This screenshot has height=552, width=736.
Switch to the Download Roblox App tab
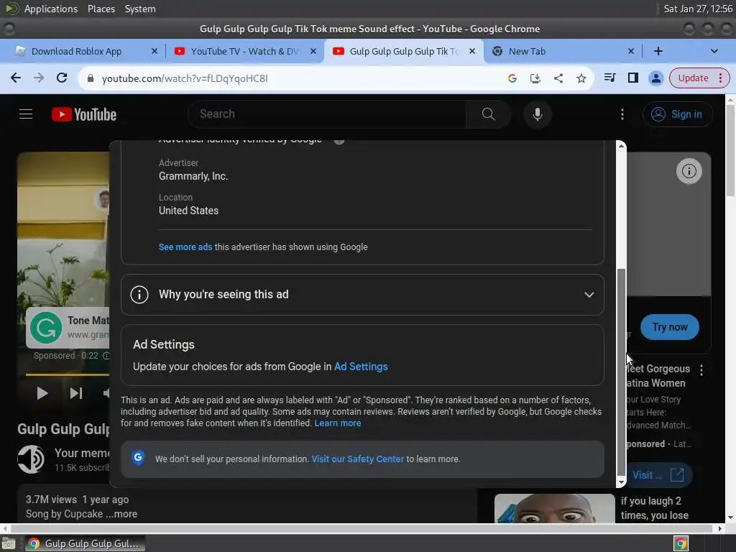[x=76, y=51]
